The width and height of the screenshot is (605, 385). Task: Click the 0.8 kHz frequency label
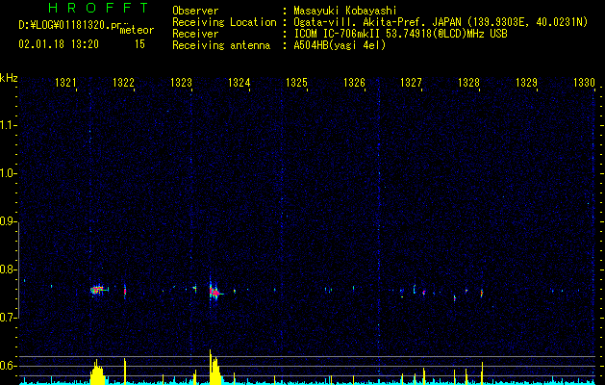click(x=9, y=269)
